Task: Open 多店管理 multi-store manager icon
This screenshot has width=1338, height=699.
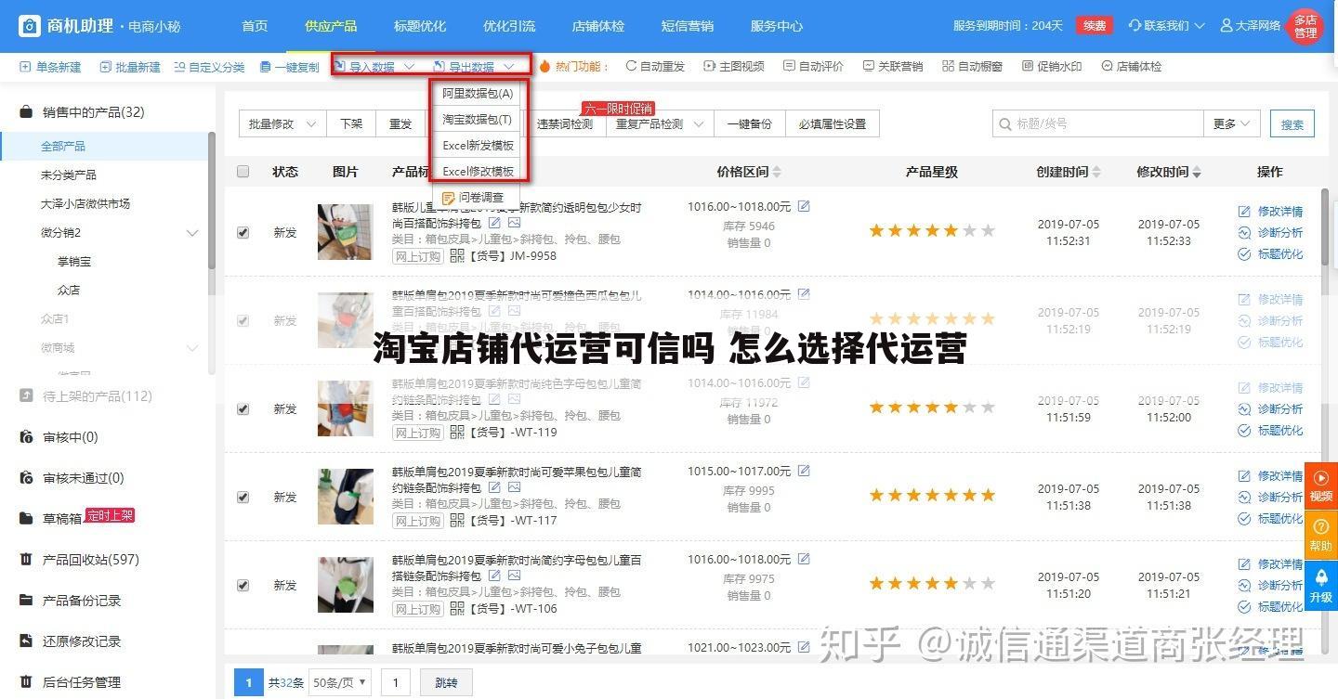Action: pyautogui.click(x=1305, y=26)
